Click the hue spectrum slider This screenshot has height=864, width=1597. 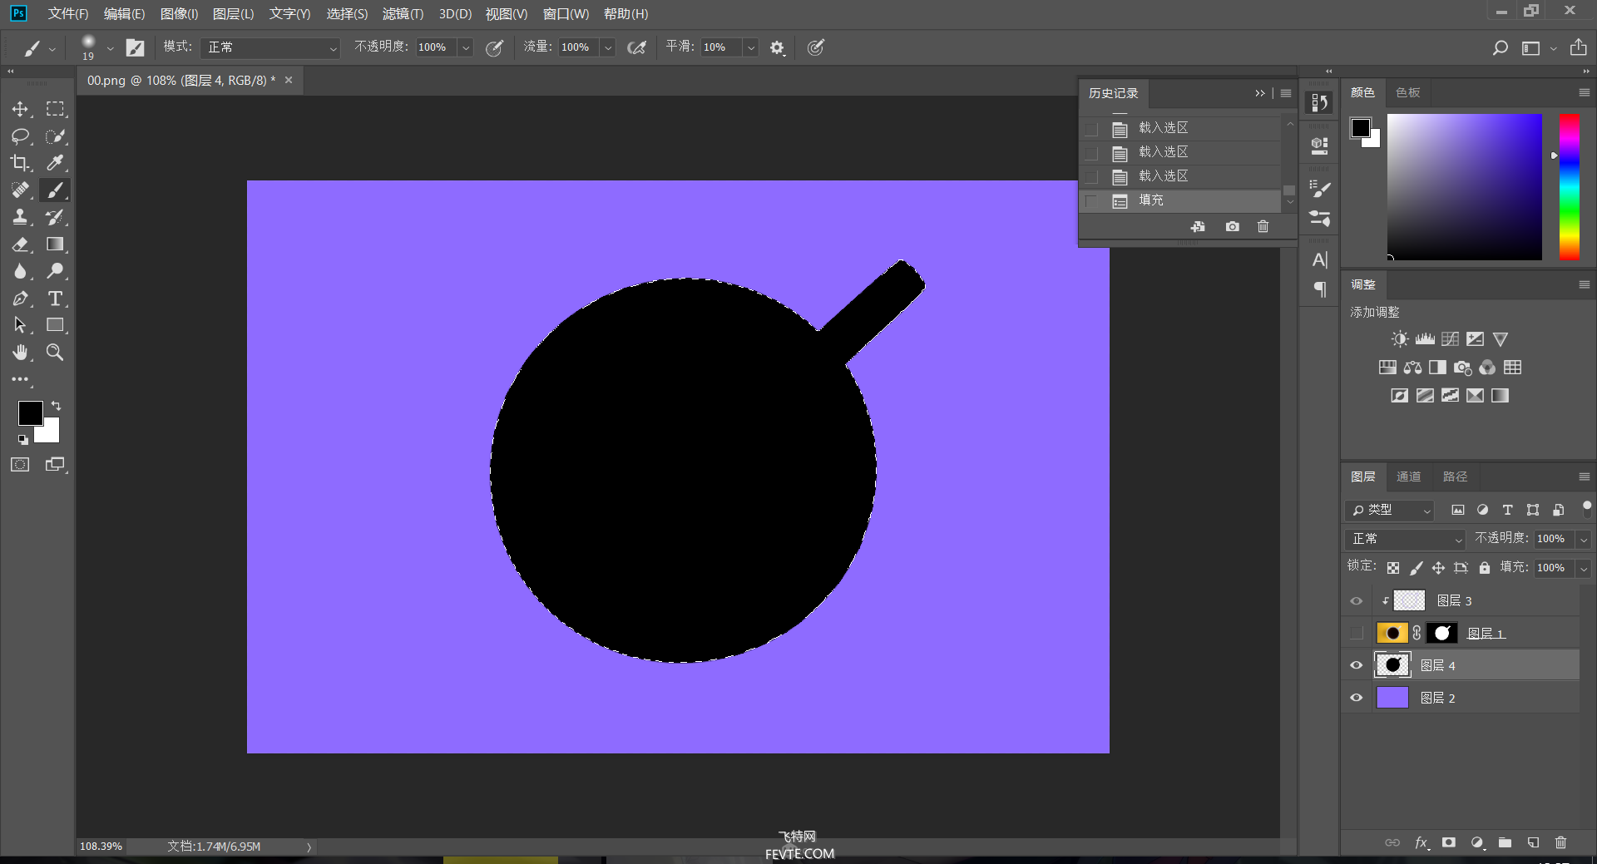(1570, 187)
